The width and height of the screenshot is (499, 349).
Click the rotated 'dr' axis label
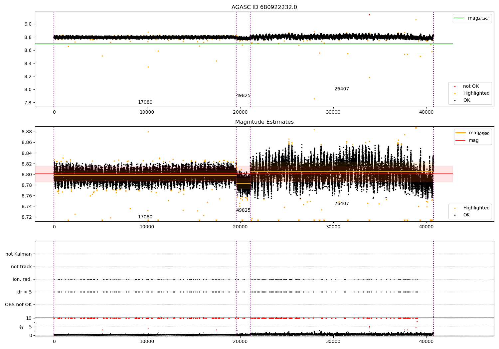click(x=22, y=327)
